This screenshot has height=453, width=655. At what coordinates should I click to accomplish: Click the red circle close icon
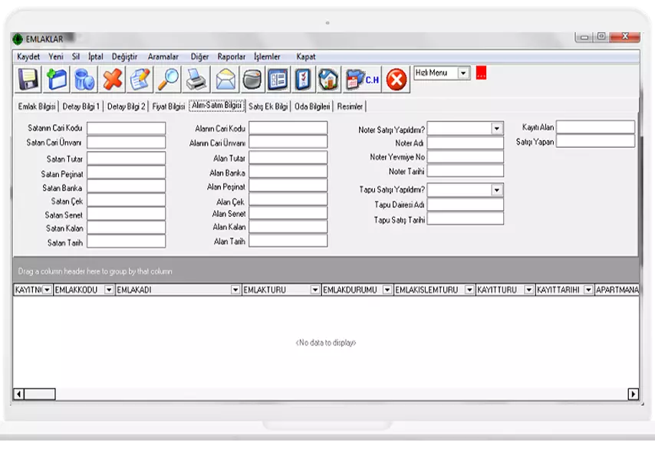(396, 79)
